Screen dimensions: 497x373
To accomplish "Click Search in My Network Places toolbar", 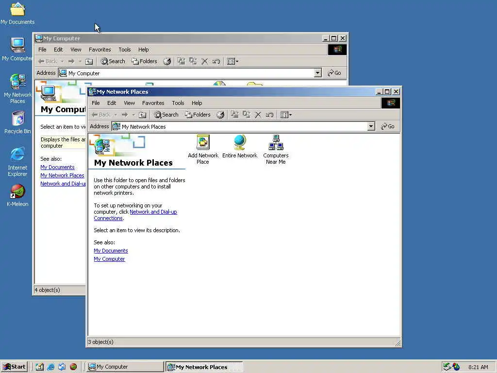I will point(166,115).
